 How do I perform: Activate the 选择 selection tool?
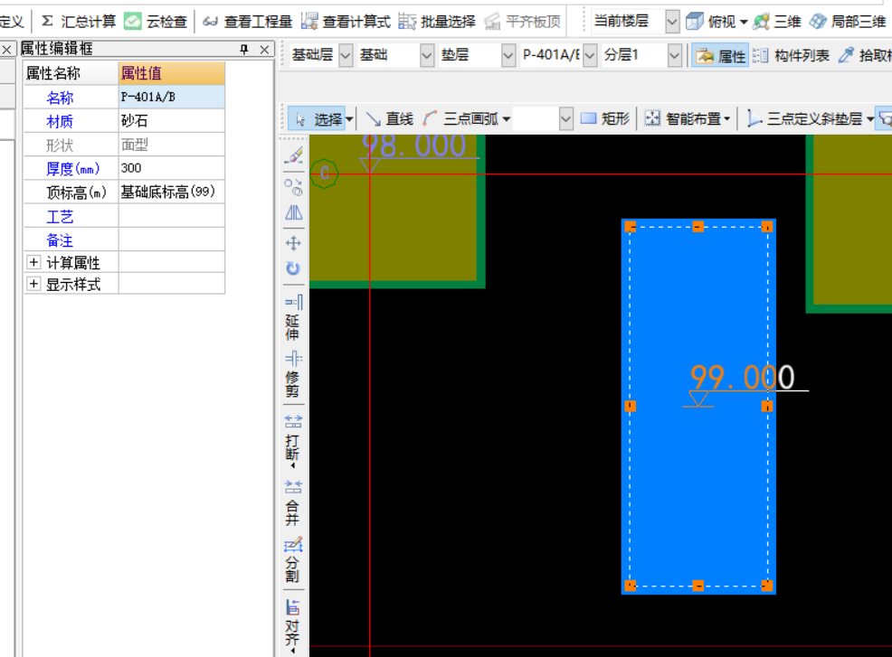317,118
